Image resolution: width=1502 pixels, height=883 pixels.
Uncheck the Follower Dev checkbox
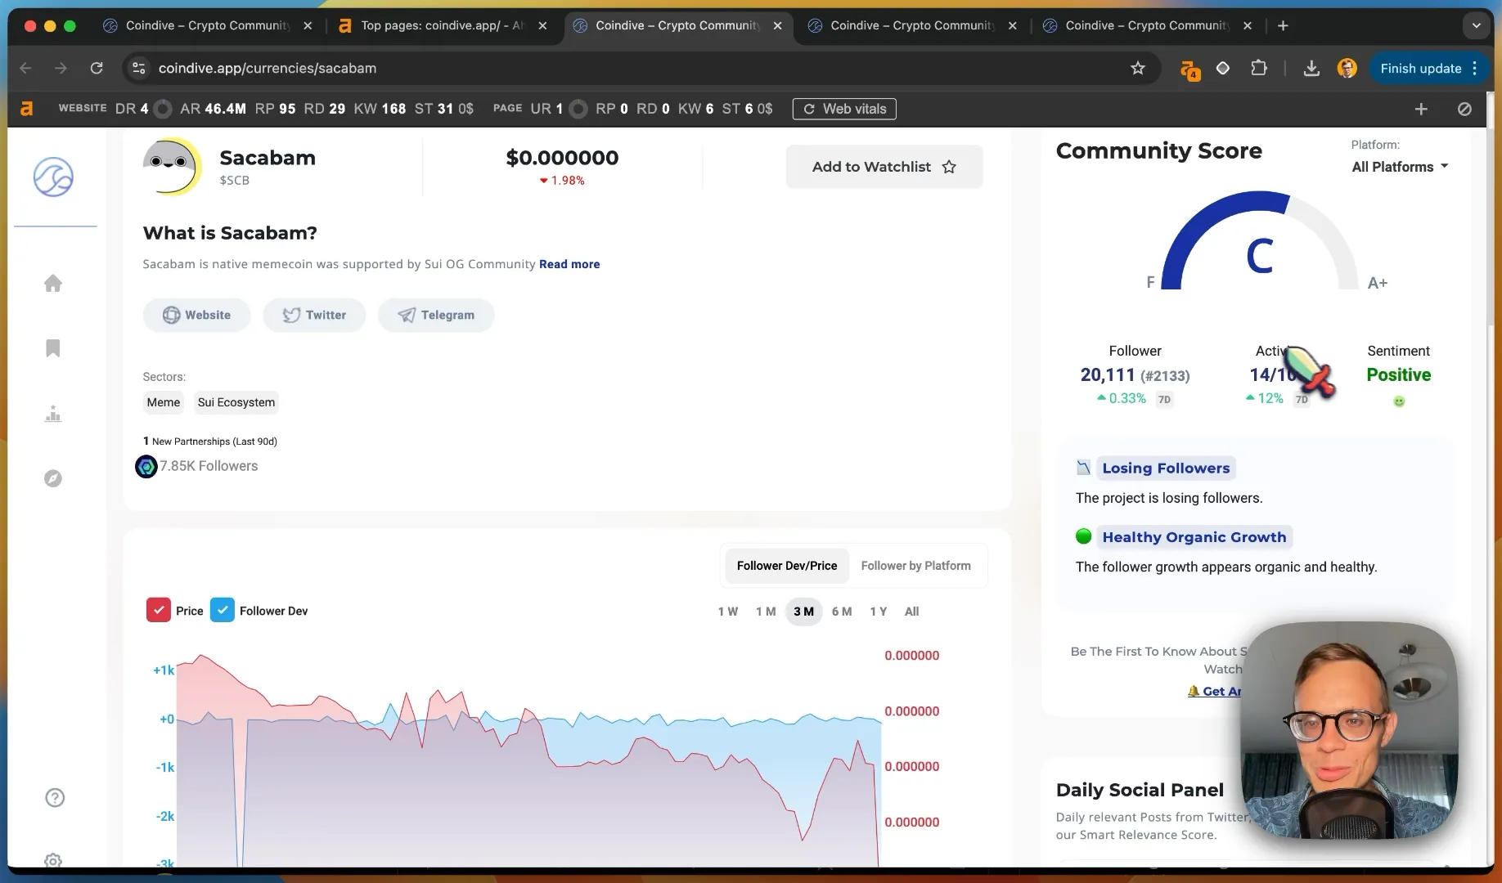click(x=222, y=610)
